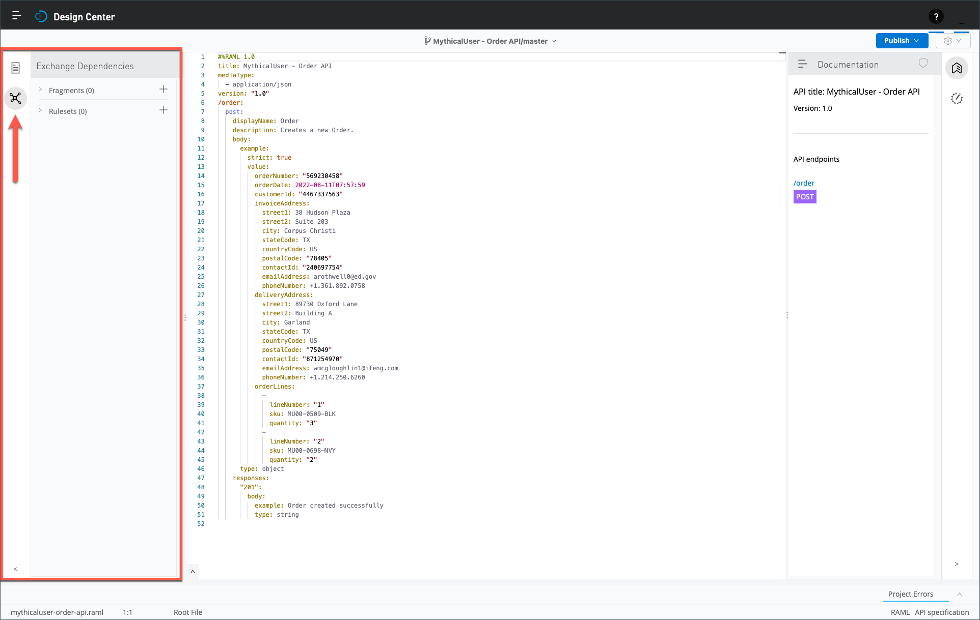Collapse the right panel with > arrow
The height and width of the screenshot is (620, 980).
957,564
